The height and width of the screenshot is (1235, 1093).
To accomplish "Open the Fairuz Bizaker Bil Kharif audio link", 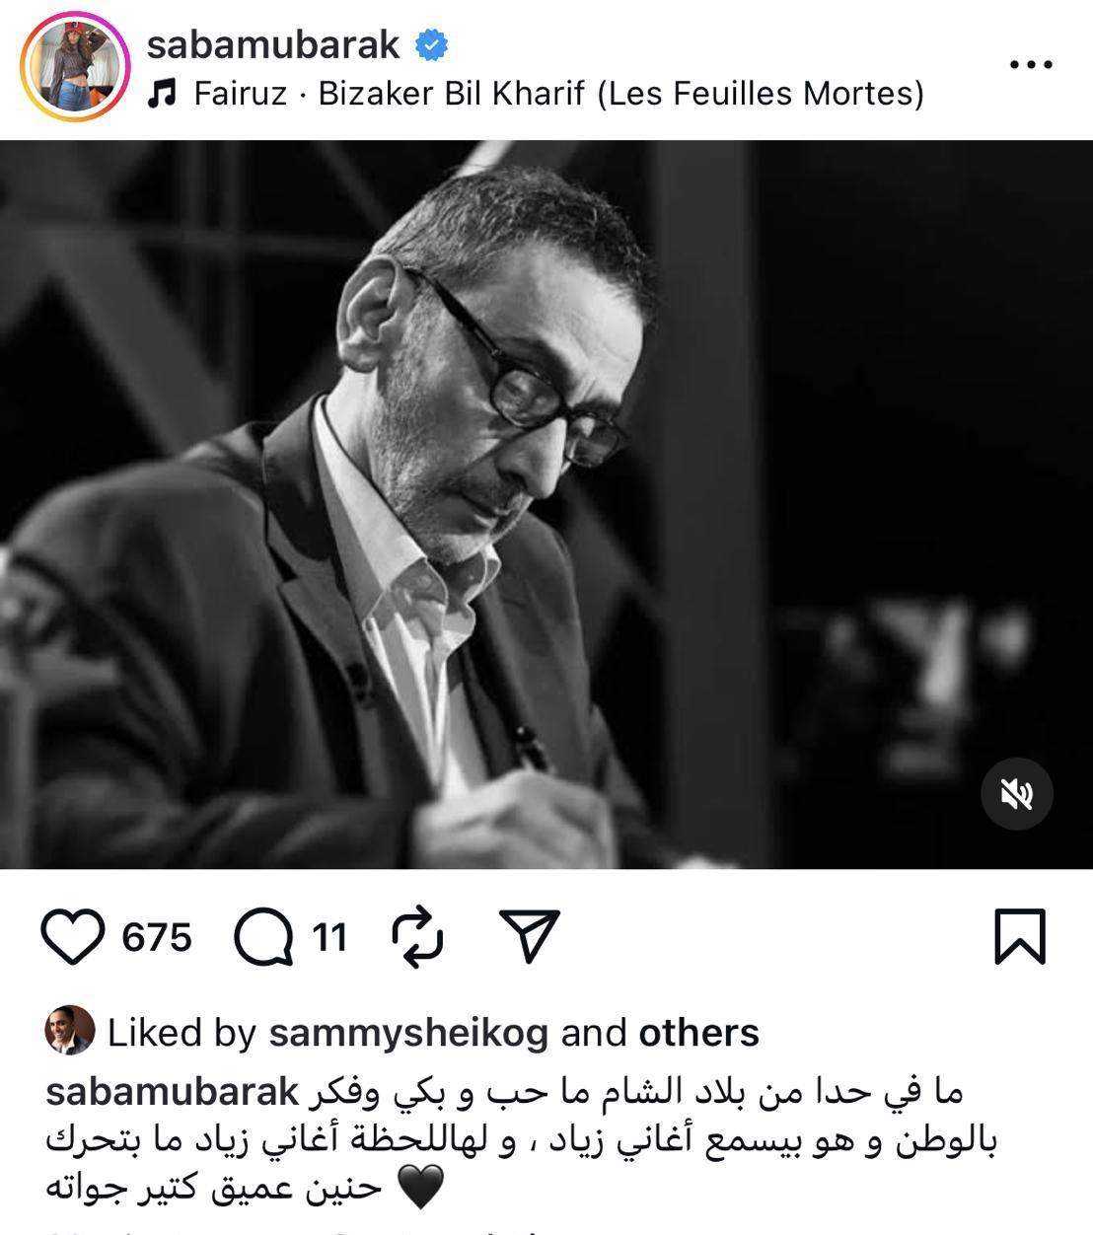I will 559,94.
